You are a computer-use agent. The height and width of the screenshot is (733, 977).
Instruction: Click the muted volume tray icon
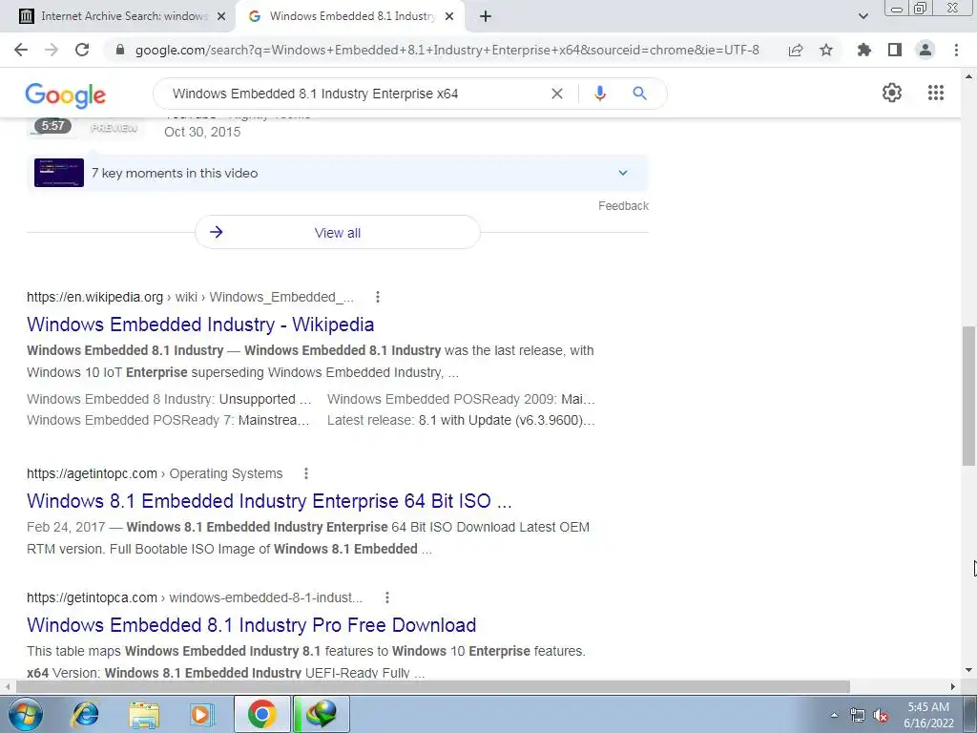881,716
